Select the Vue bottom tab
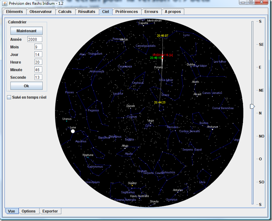 [x=12, y=211]
